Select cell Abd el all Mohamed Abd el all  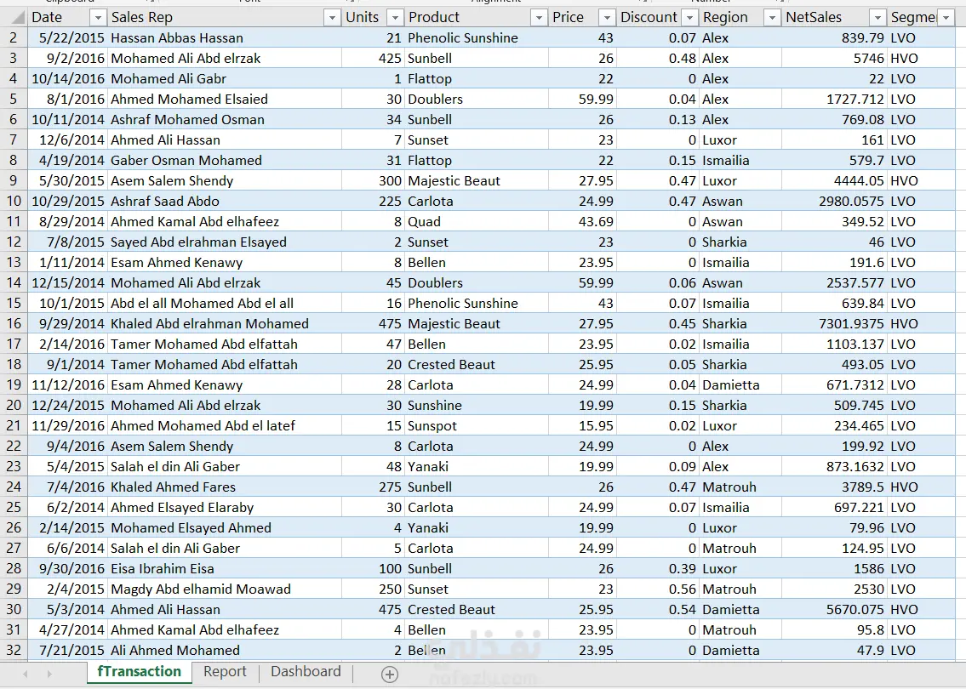coord(225,303)
